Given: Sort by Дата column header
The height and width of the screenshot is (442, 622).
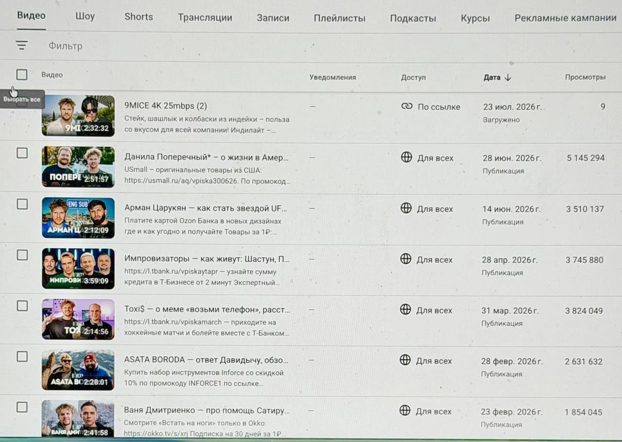Looking at the screenshot, I should (492, 77).
